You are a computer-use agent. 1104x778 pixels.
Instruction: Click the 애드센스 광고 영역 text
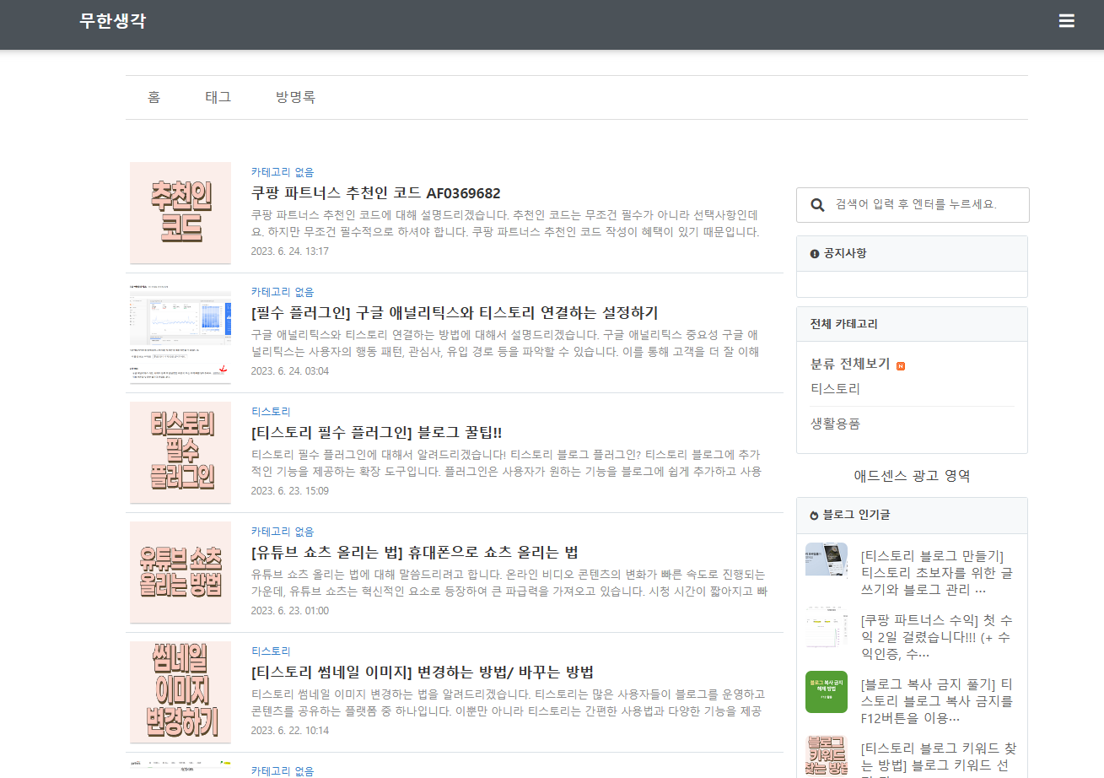pos(912,476)
